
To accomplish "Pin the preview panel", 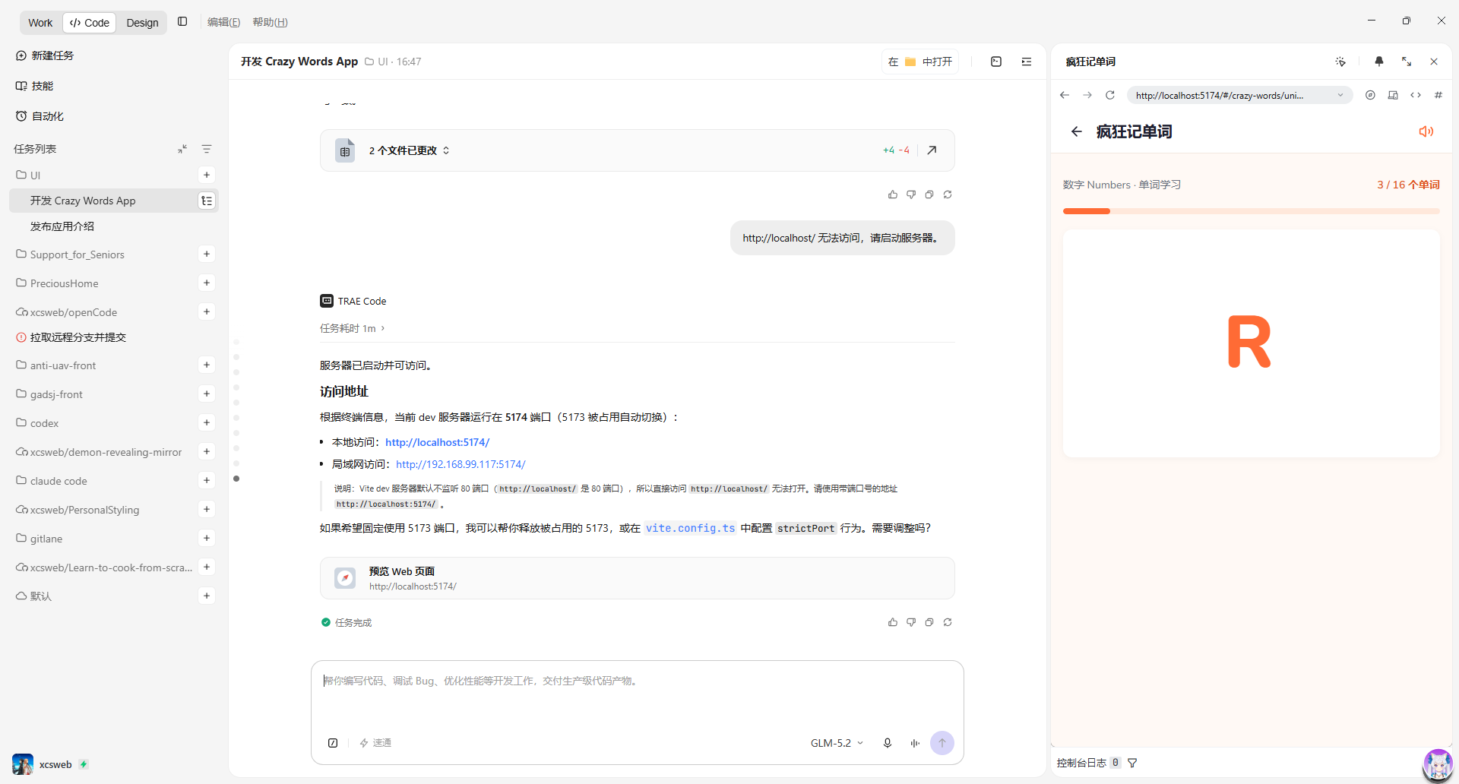I will coord(1379,62).
